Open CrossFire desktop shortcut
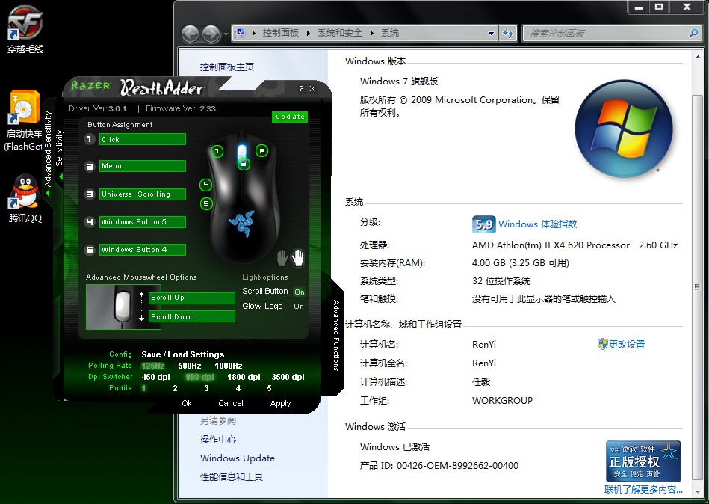The height and width of the screenshot is (504, 709). pyautogui.click(x=25, y=29)
